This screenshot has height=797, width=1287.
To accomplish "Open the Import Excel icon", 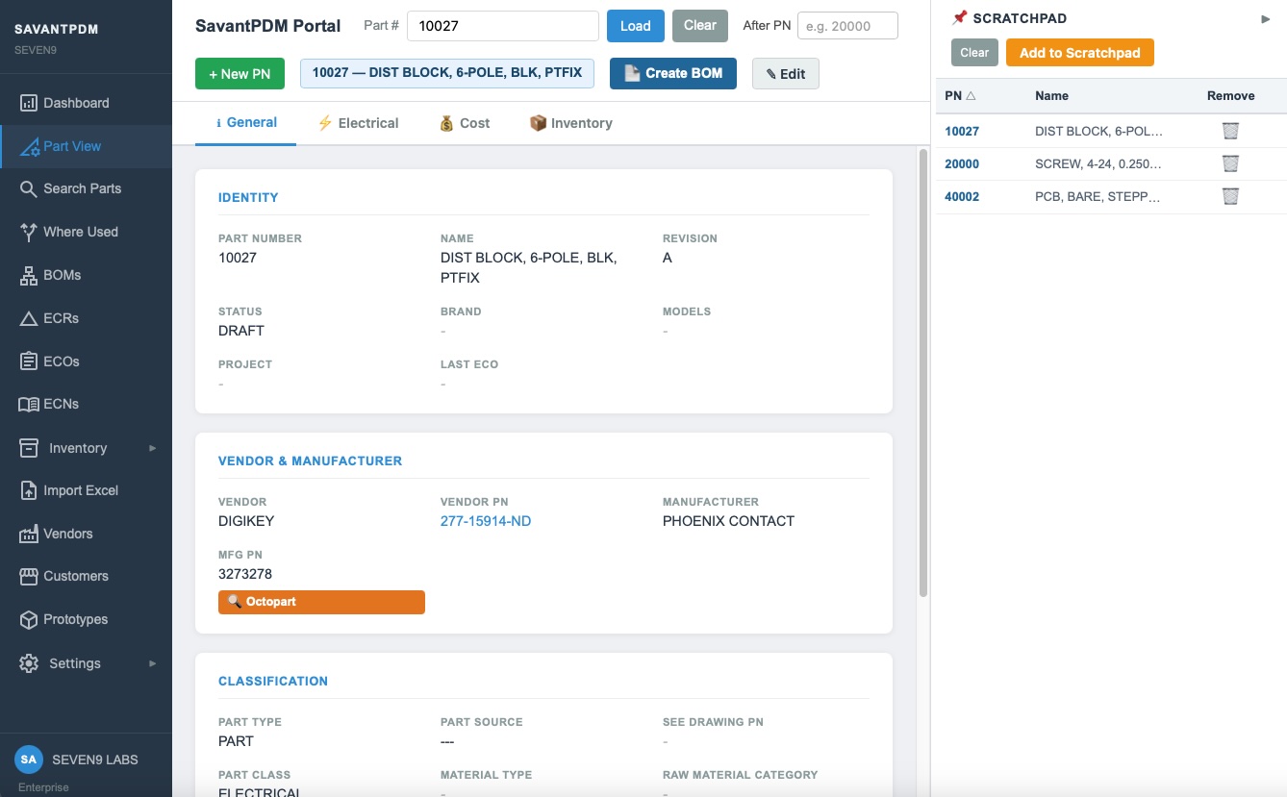I will (x=28, y=490).
